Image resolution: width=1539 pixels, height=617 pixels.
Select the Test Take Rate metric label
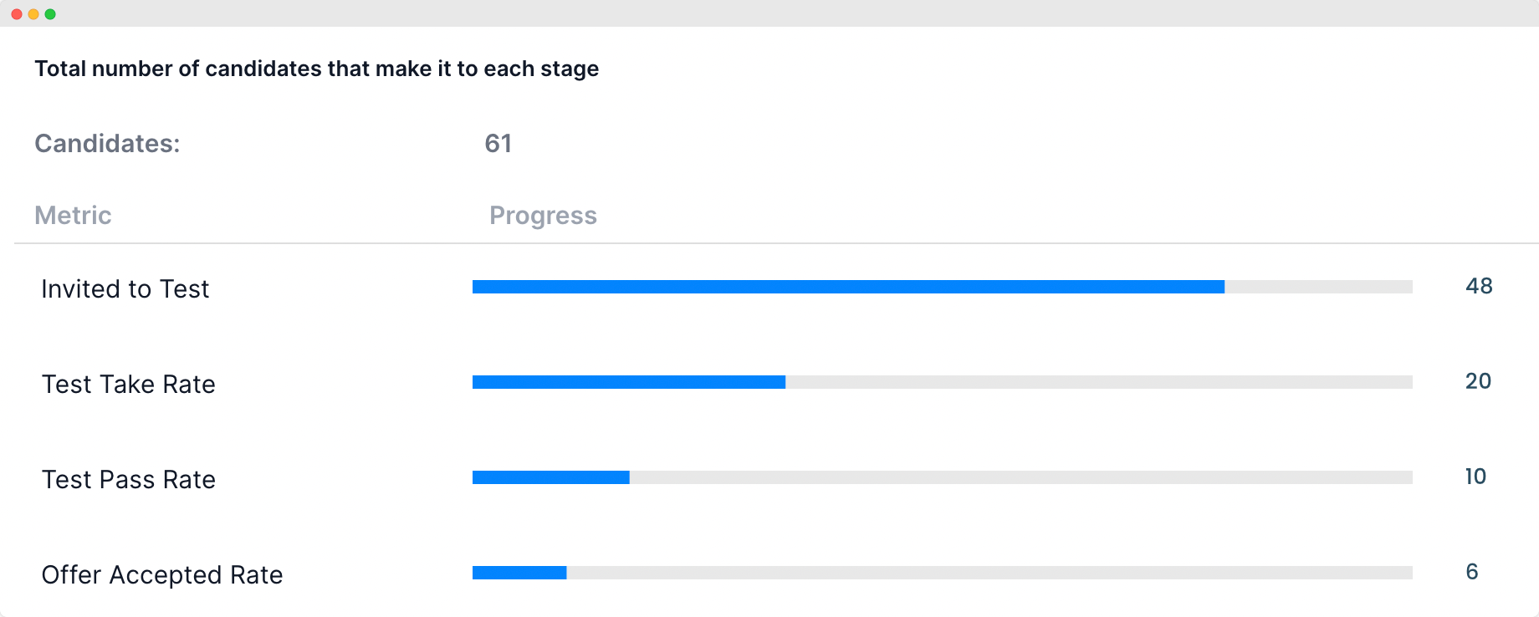point(129,384)
